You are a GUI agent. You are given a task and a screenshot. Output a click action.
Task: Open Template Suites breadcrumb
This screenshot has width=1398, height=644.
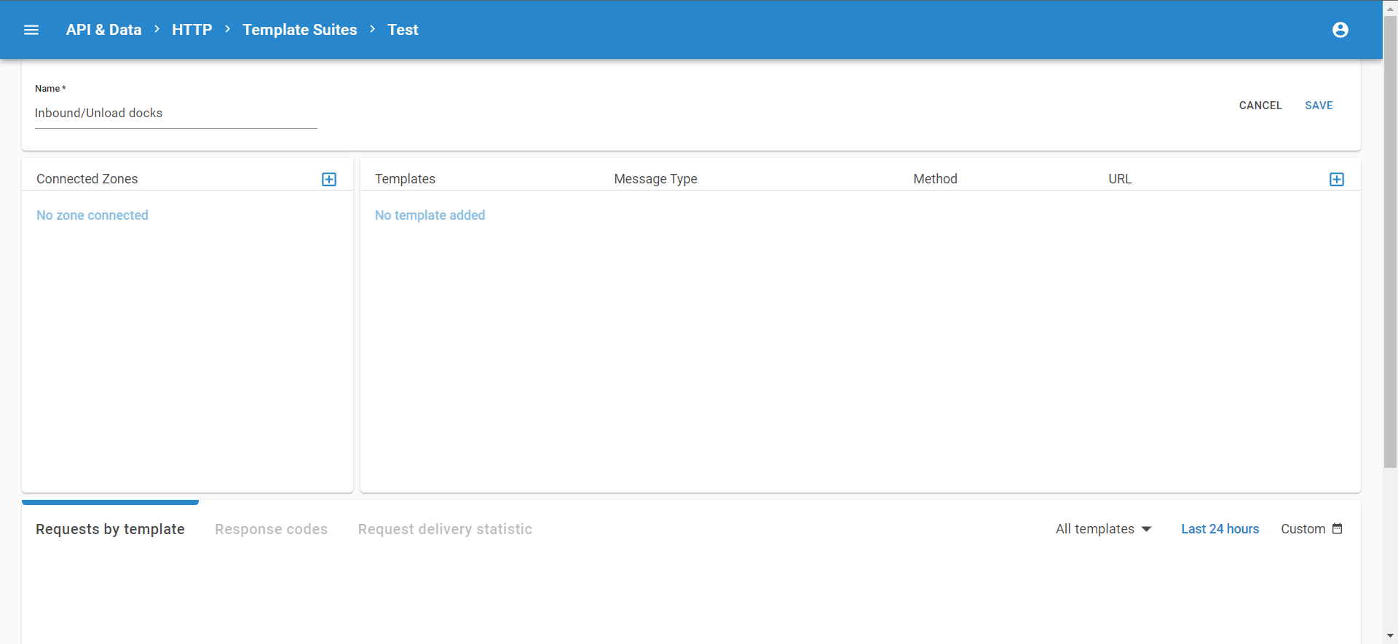click(x=300, y=30)
